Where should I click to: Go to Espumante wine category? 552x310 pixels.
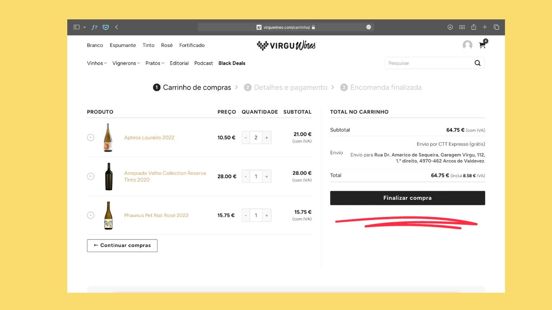(x=122, y=45)
